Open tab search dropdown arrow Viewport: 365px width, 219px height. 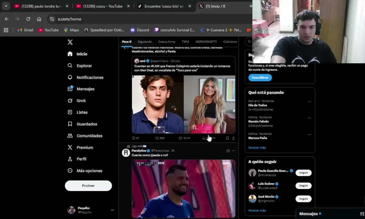click(6, 6)
